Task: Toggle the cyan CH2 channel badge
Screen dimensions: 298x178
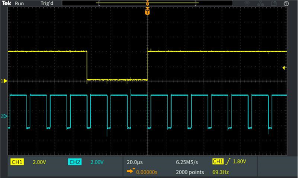Action: tap(74, 162)
